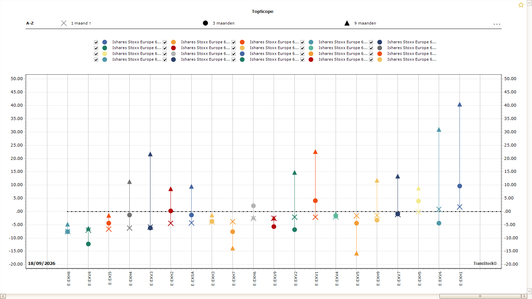Click the 9-month triangle marker of E:EXV7
Screen dimensions: 532x299
(398, 177)
